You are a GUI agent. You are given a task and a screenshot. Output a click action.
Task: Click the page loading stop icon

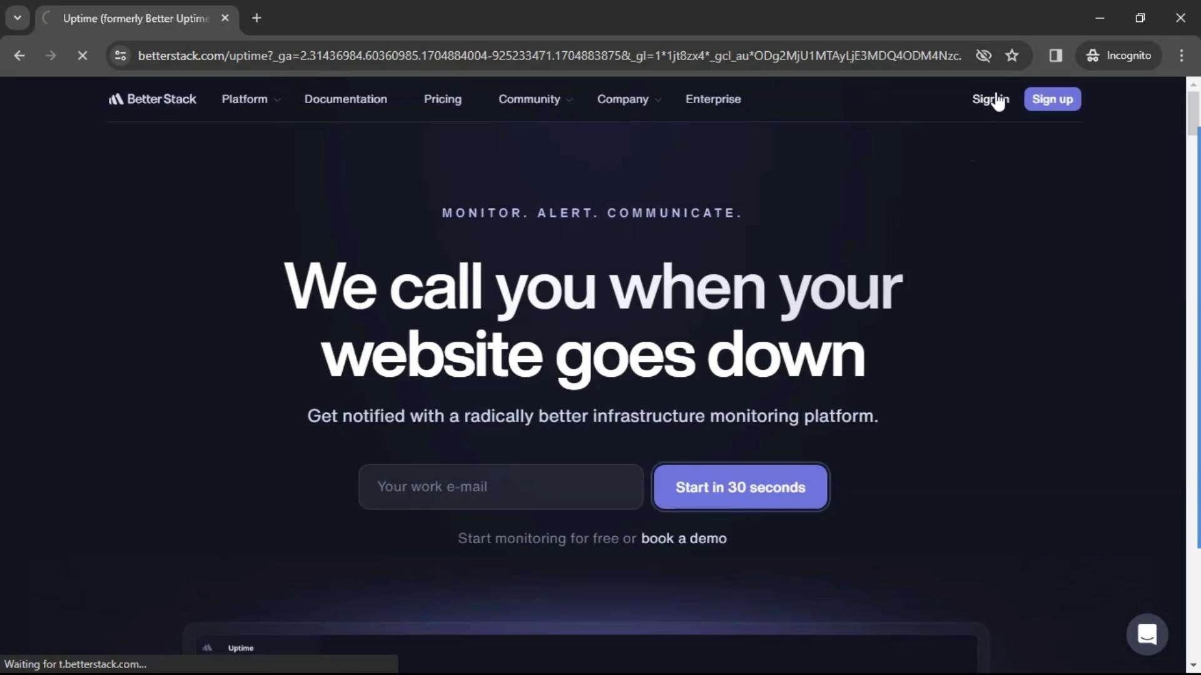click(x=81, y=55)
